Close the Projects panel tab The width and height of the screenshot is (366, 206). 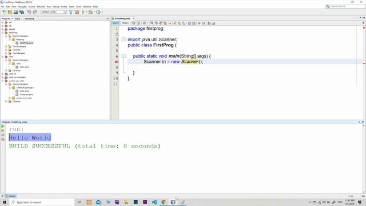click(x=12, y=19)
